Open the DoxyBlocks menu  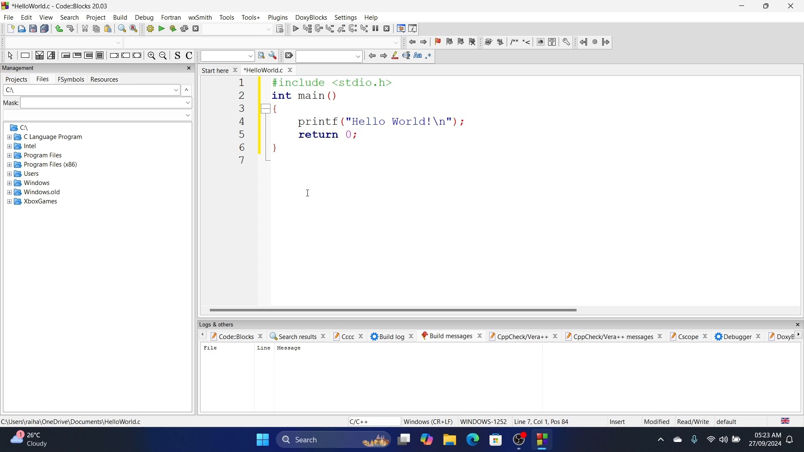pyautogui.click(x=312, y=18)
